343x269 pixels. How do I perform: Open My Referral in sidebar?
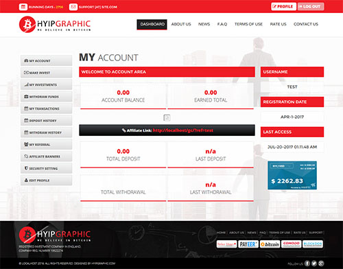(x=46, y=144)
